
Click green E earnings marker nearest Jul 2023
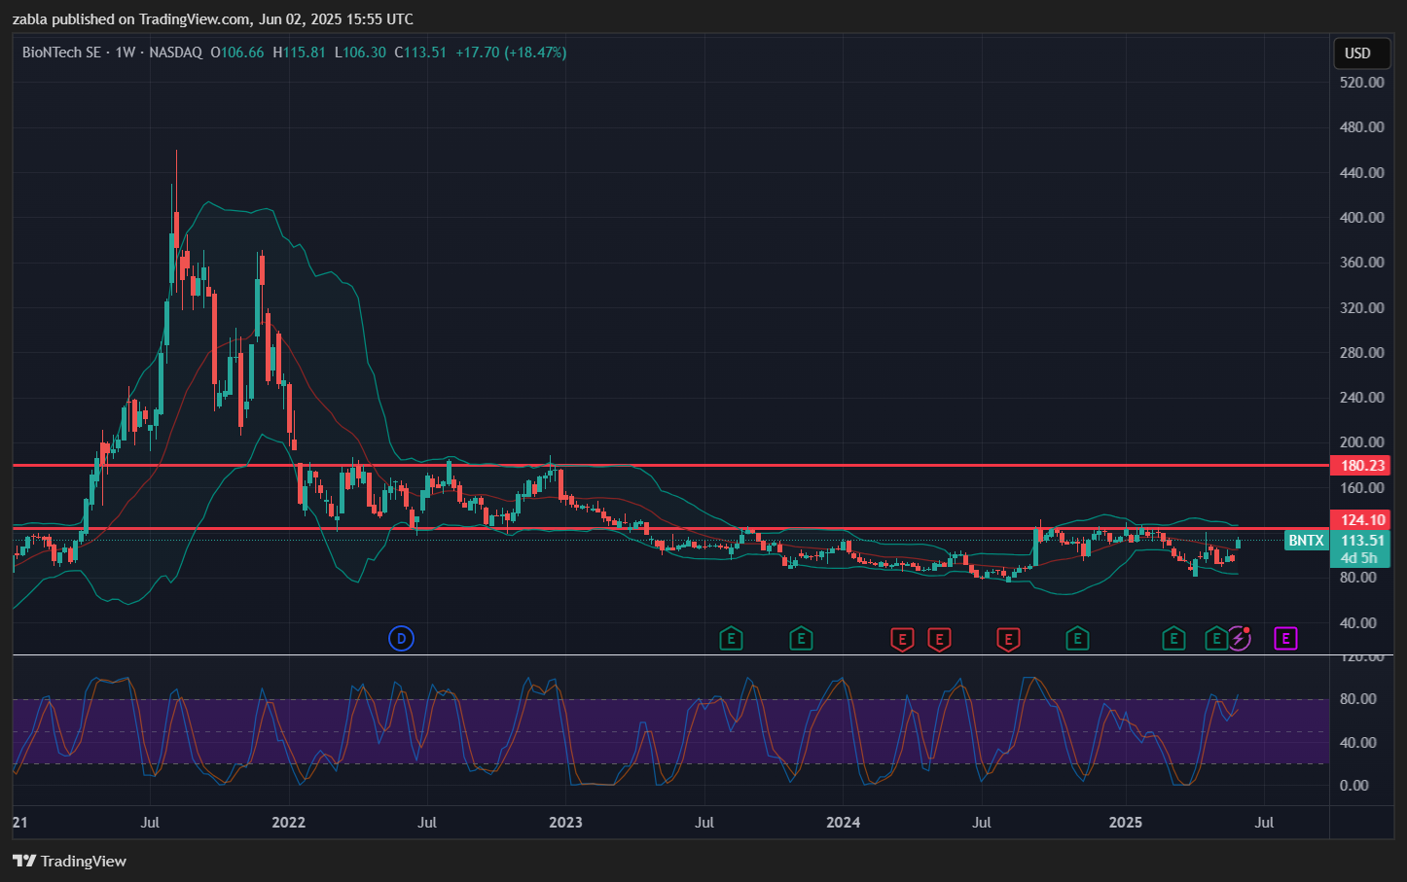(x=731, y=639)
